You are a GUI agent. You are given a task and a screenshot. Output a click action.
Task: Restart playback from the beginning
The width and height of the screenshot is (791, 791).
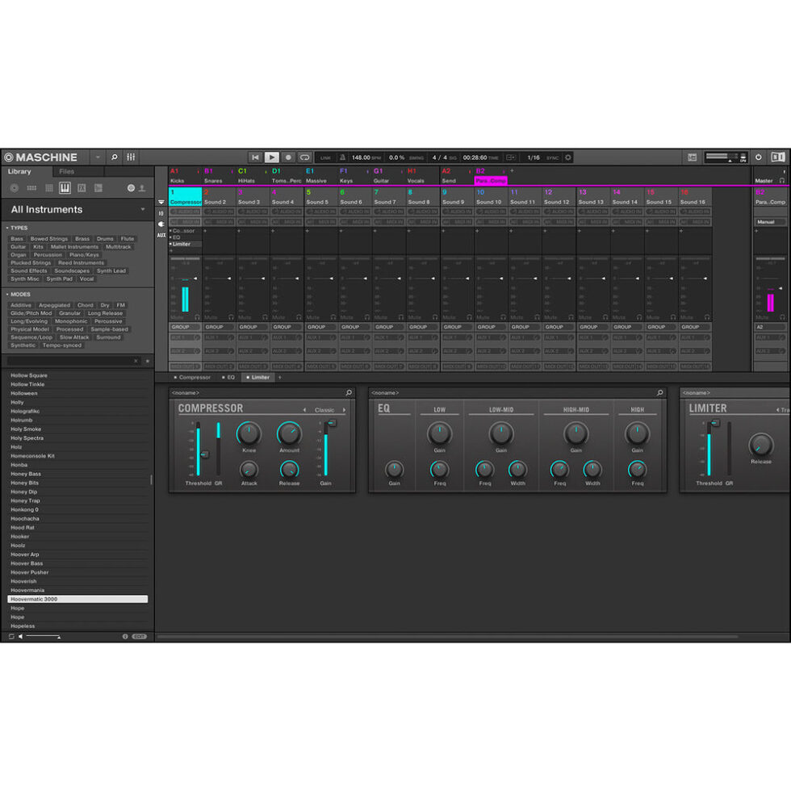click(255, 157)
